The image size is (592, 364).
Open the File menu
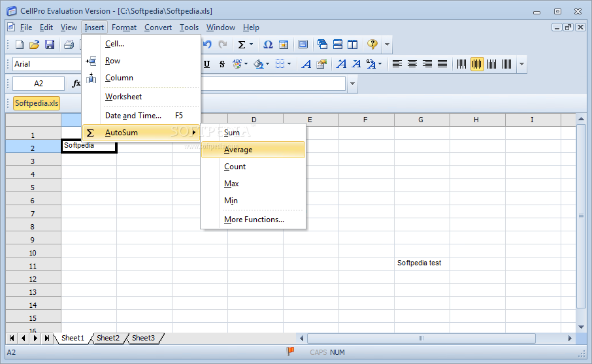pyautogui.click(x=26, y=27)
